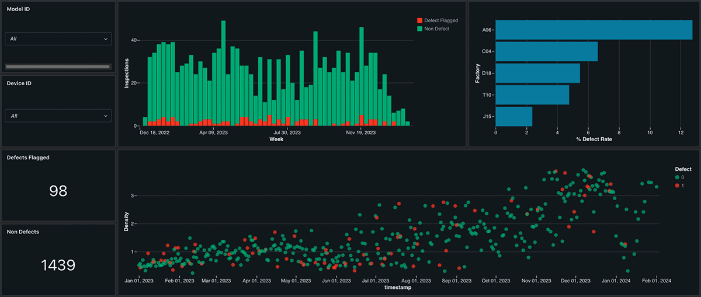The image size is (701, 297).
Task: Select the green Defect 0 legend dot
Action: coord(677,177)
